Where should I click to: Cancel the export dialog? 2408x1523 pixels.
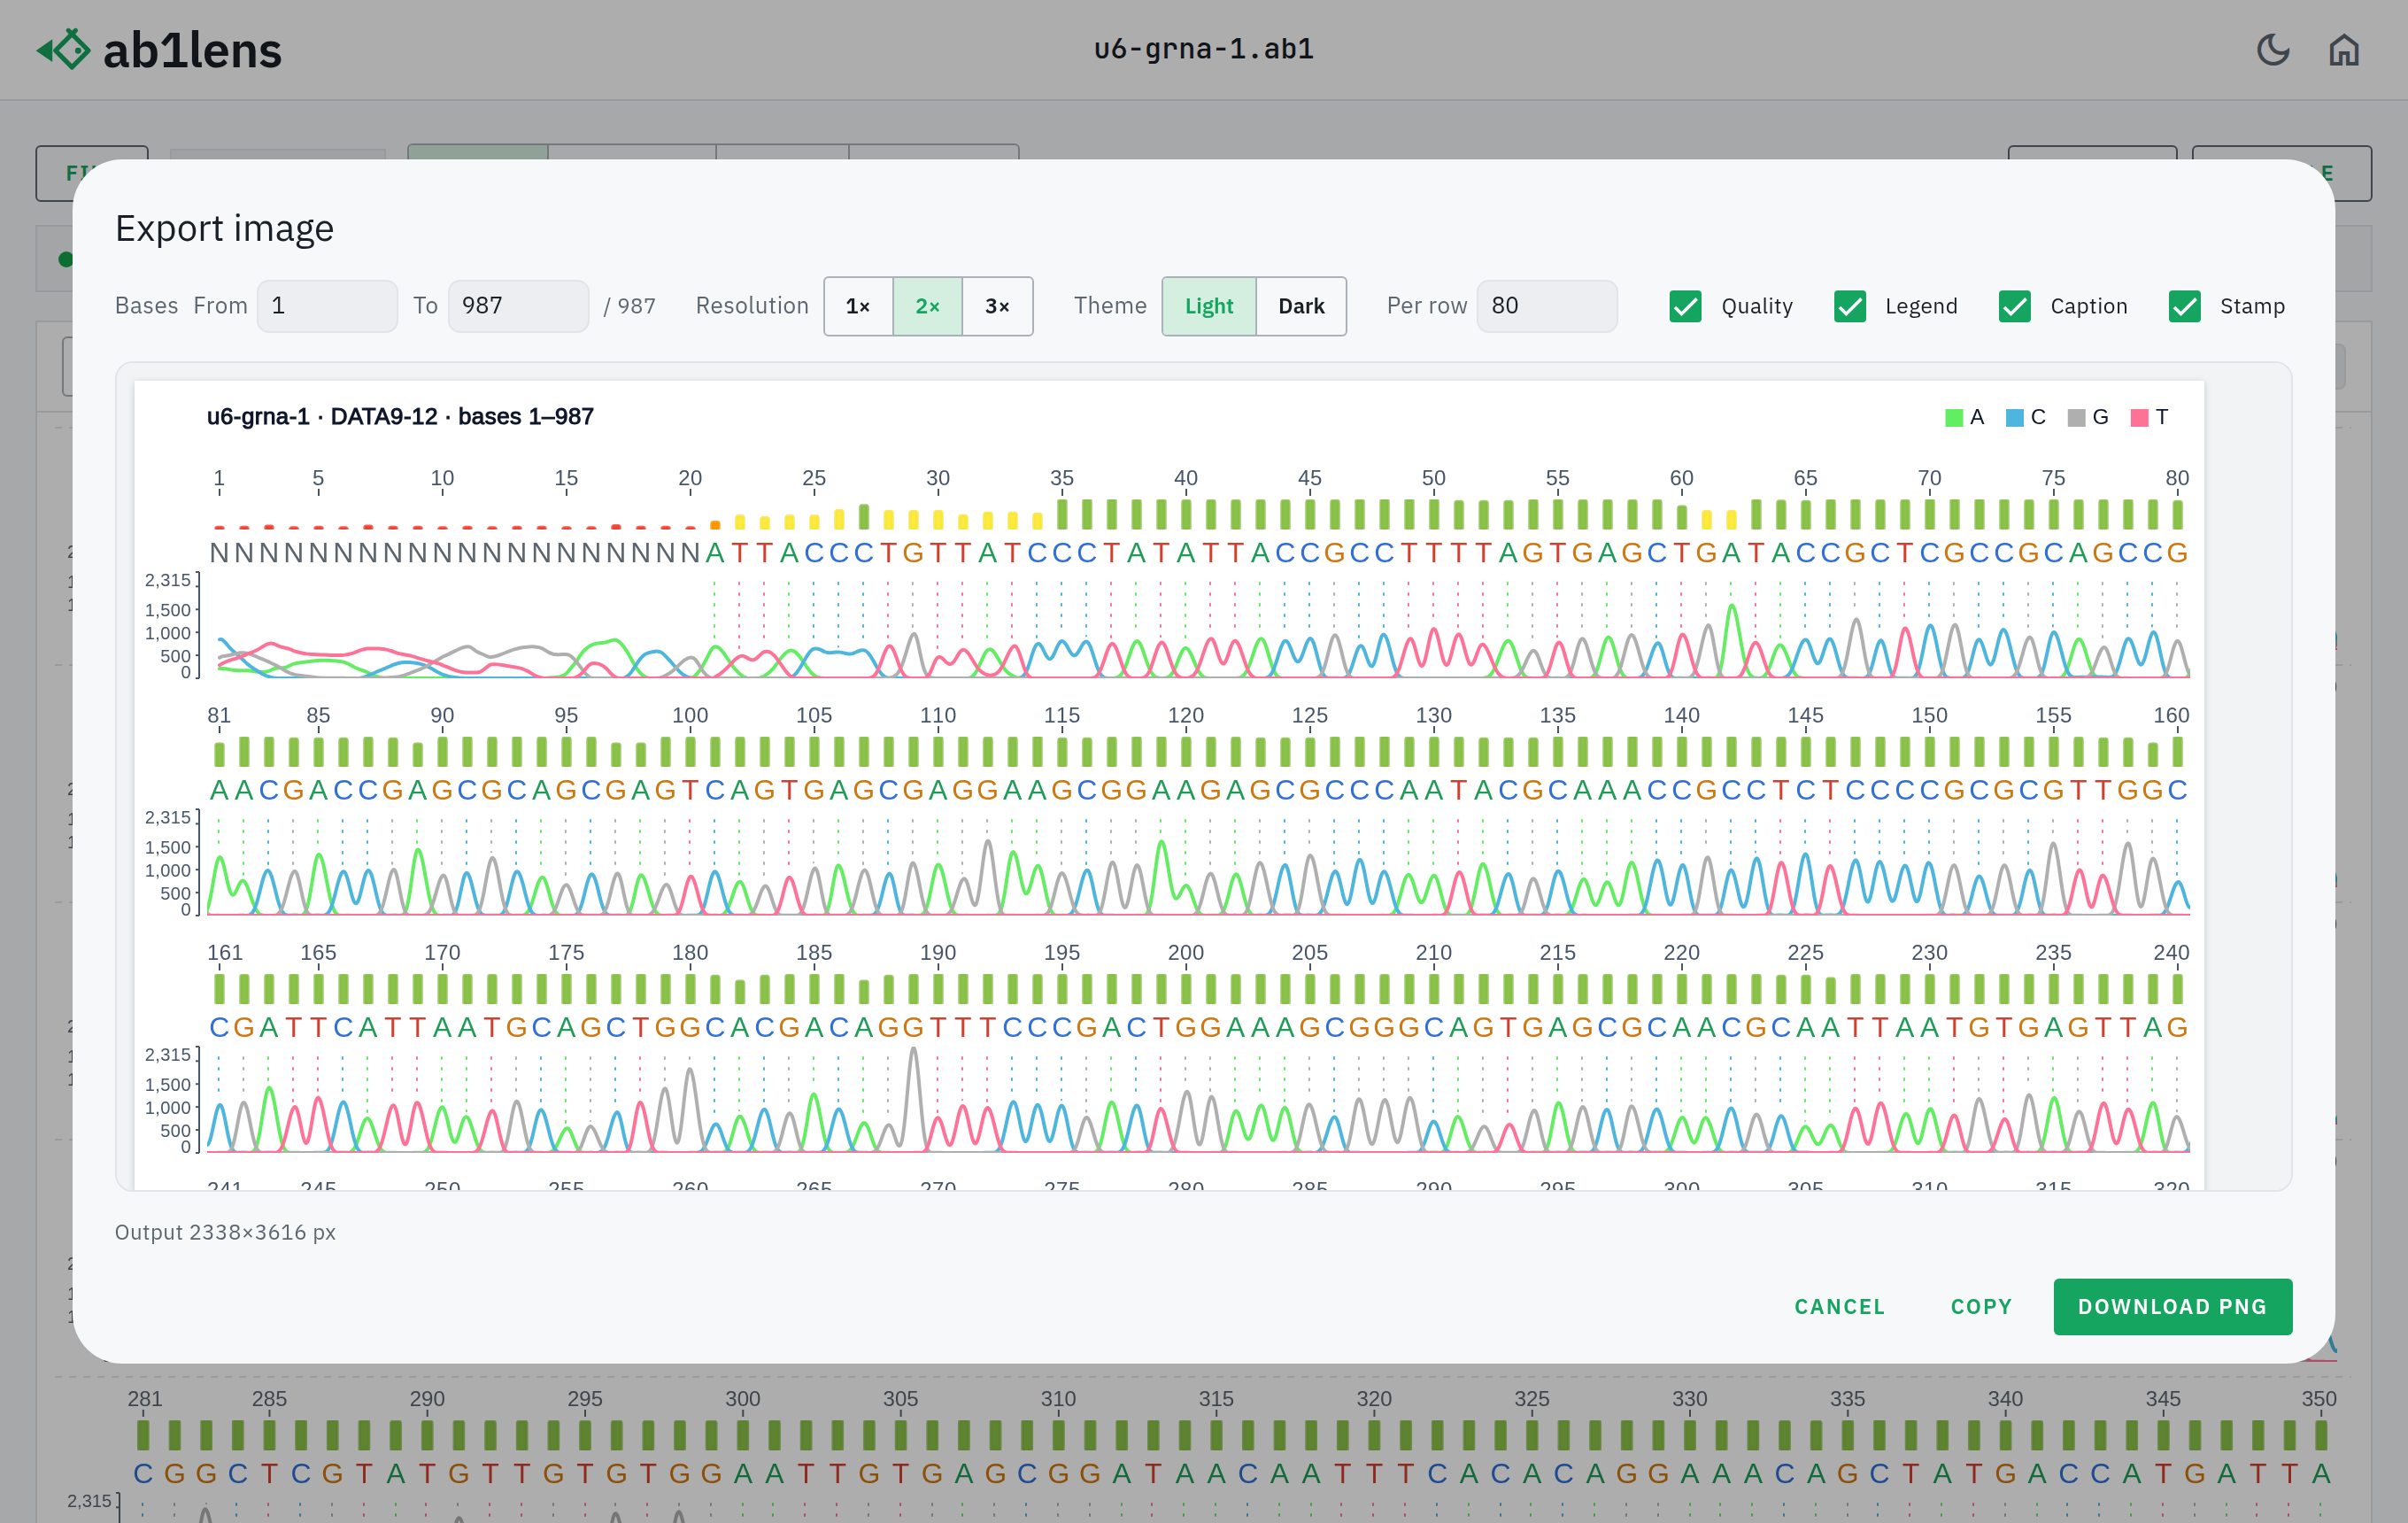pyautogui.click(x=1839, y=1306)
